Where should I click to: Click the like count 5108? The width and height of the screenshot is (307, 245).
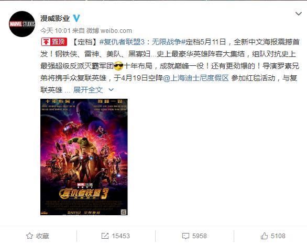tap(278, 236)
